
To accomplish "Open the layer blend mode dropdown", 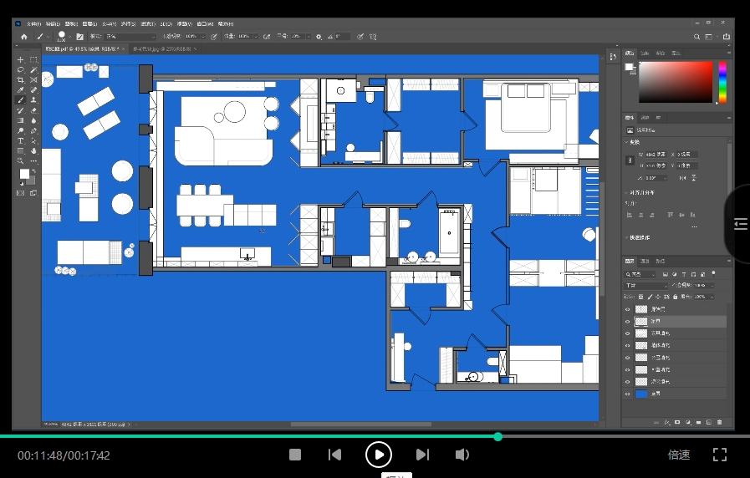I will [645, 286].
